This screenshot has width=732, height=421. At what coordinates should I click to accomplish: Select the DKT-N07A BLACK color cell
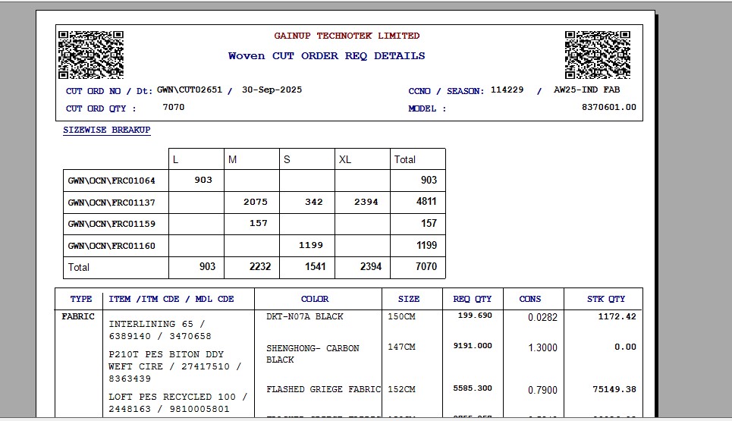point(304,316)
